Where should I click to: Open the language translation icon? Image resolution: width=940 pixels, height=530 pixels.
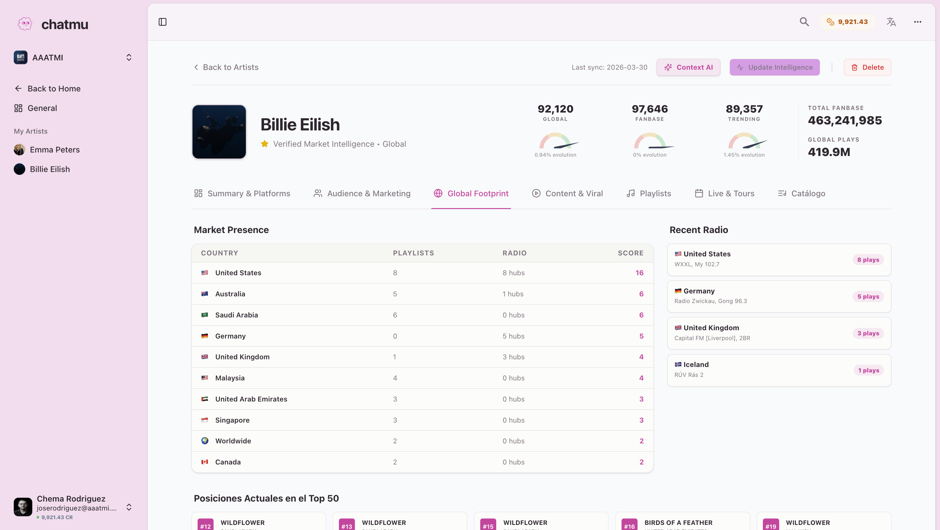coord(891,22)
